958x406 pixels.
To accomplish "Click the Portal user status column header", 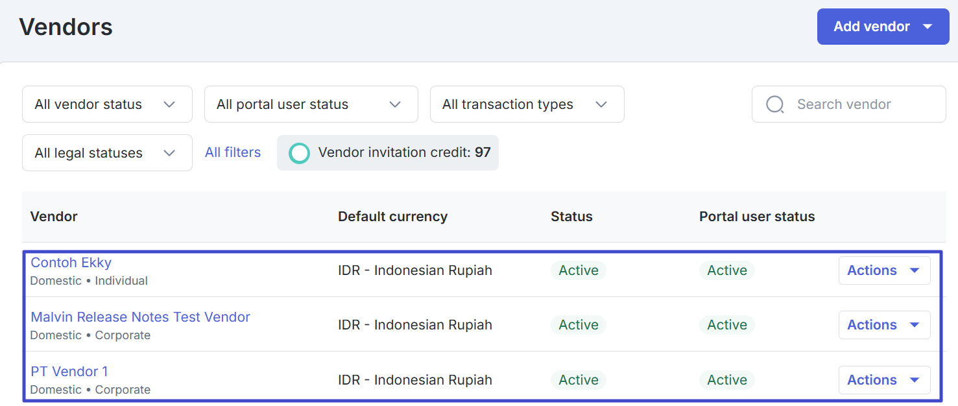I will (x=757, y=217).
